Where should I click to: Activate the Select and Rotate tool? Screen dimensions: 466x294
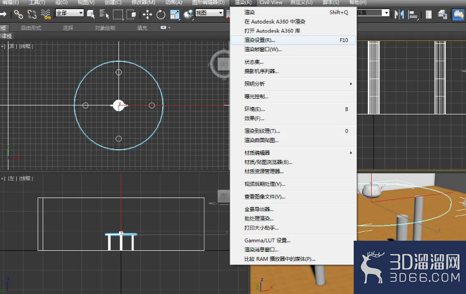tap(161, 14)
